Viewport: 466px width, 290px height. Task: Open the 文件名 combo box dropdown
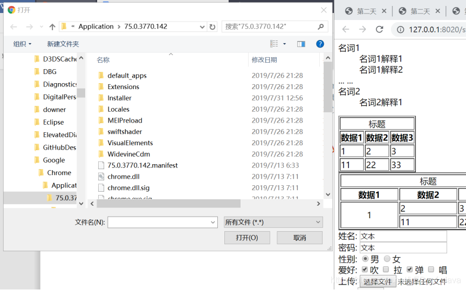click(x=213, y=222)
